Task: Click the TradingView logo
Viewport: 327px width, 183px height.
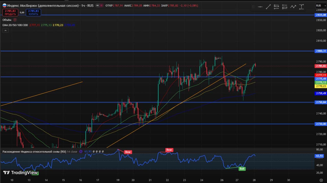Action: pyautogui.click(x=20, y=173)
